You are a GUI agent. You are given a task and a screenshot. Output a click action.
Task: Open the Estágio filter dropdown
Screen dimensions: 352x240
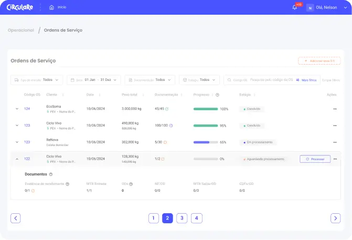(x=199, y=80)
